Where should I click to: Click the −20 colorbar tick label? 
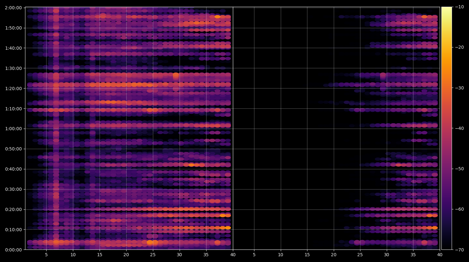pyautogui.click(x=459, y=47)
